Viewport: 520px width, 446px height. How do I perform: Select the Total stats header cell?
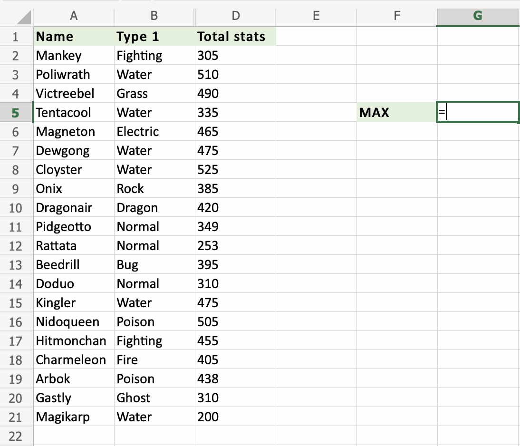tap(236, 36)
